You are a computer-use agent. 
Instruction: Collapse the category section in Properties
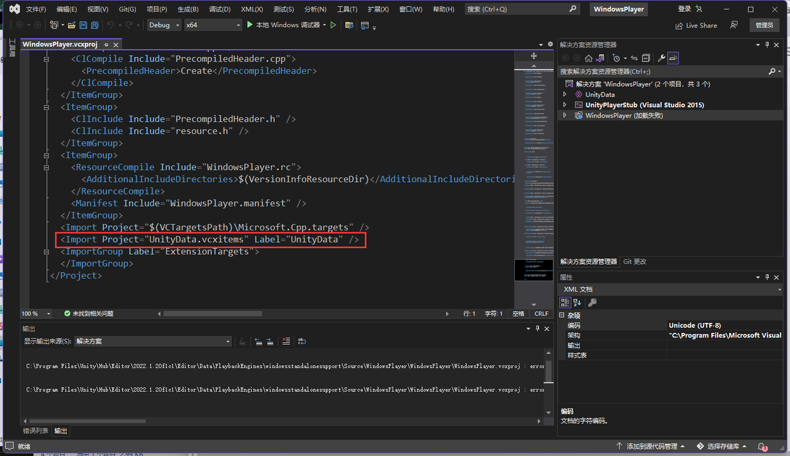point(562,316)
